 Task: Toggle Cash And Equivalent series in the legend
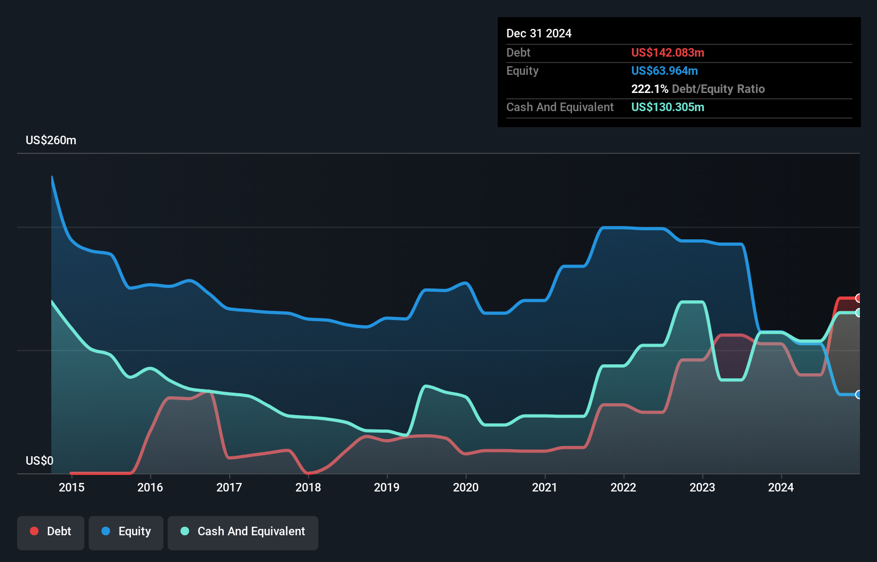pos(243,533)
